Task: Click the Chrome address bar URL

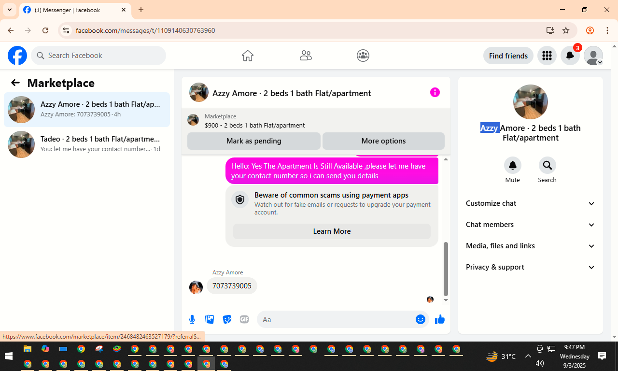Action: point(145,30)
